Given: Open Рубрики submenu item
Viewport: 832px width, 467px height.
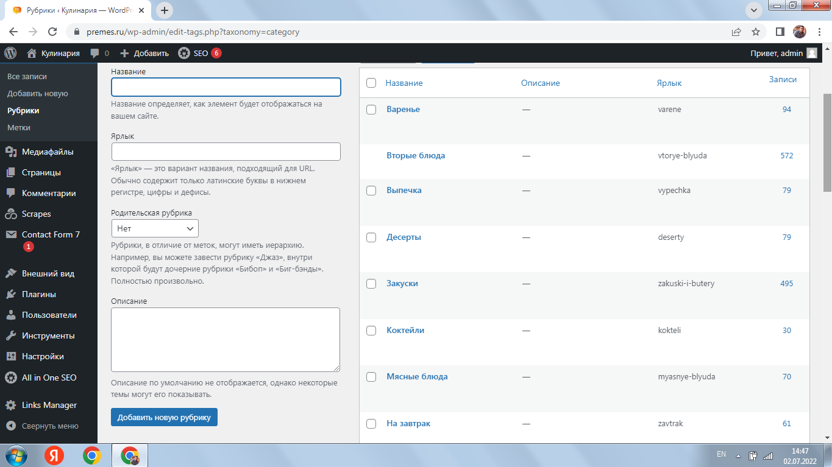Looking at the screenshot, I should coord(23,110).
